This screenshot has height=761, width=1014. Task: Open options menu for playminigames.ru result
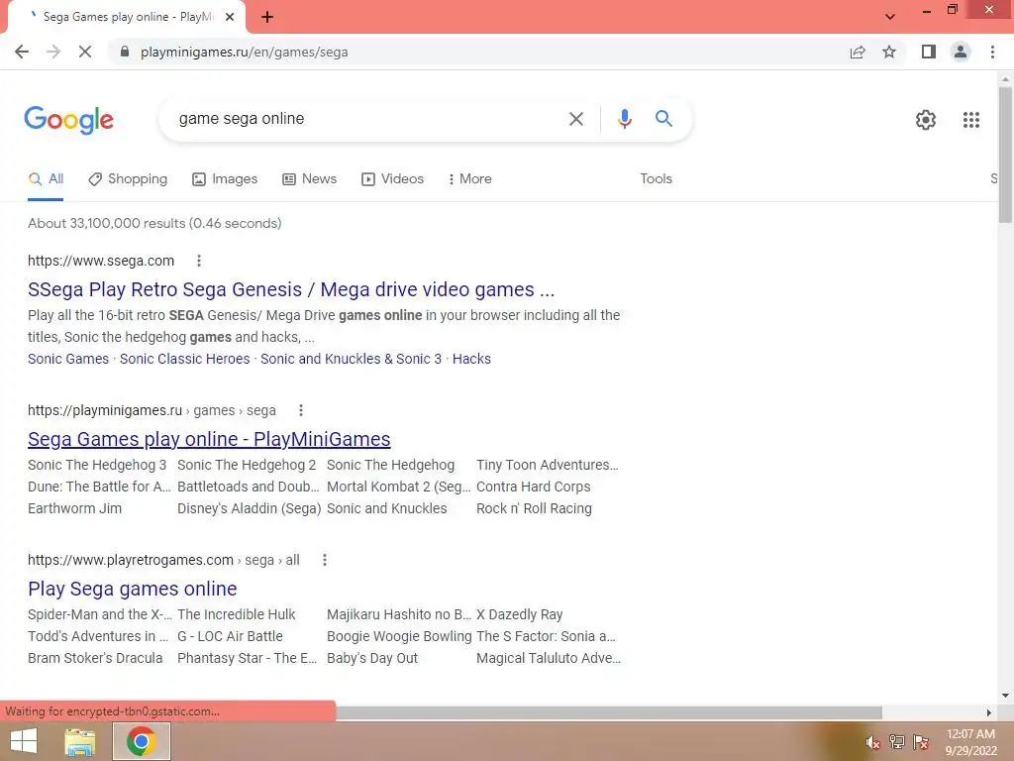[x=301, y=410]
